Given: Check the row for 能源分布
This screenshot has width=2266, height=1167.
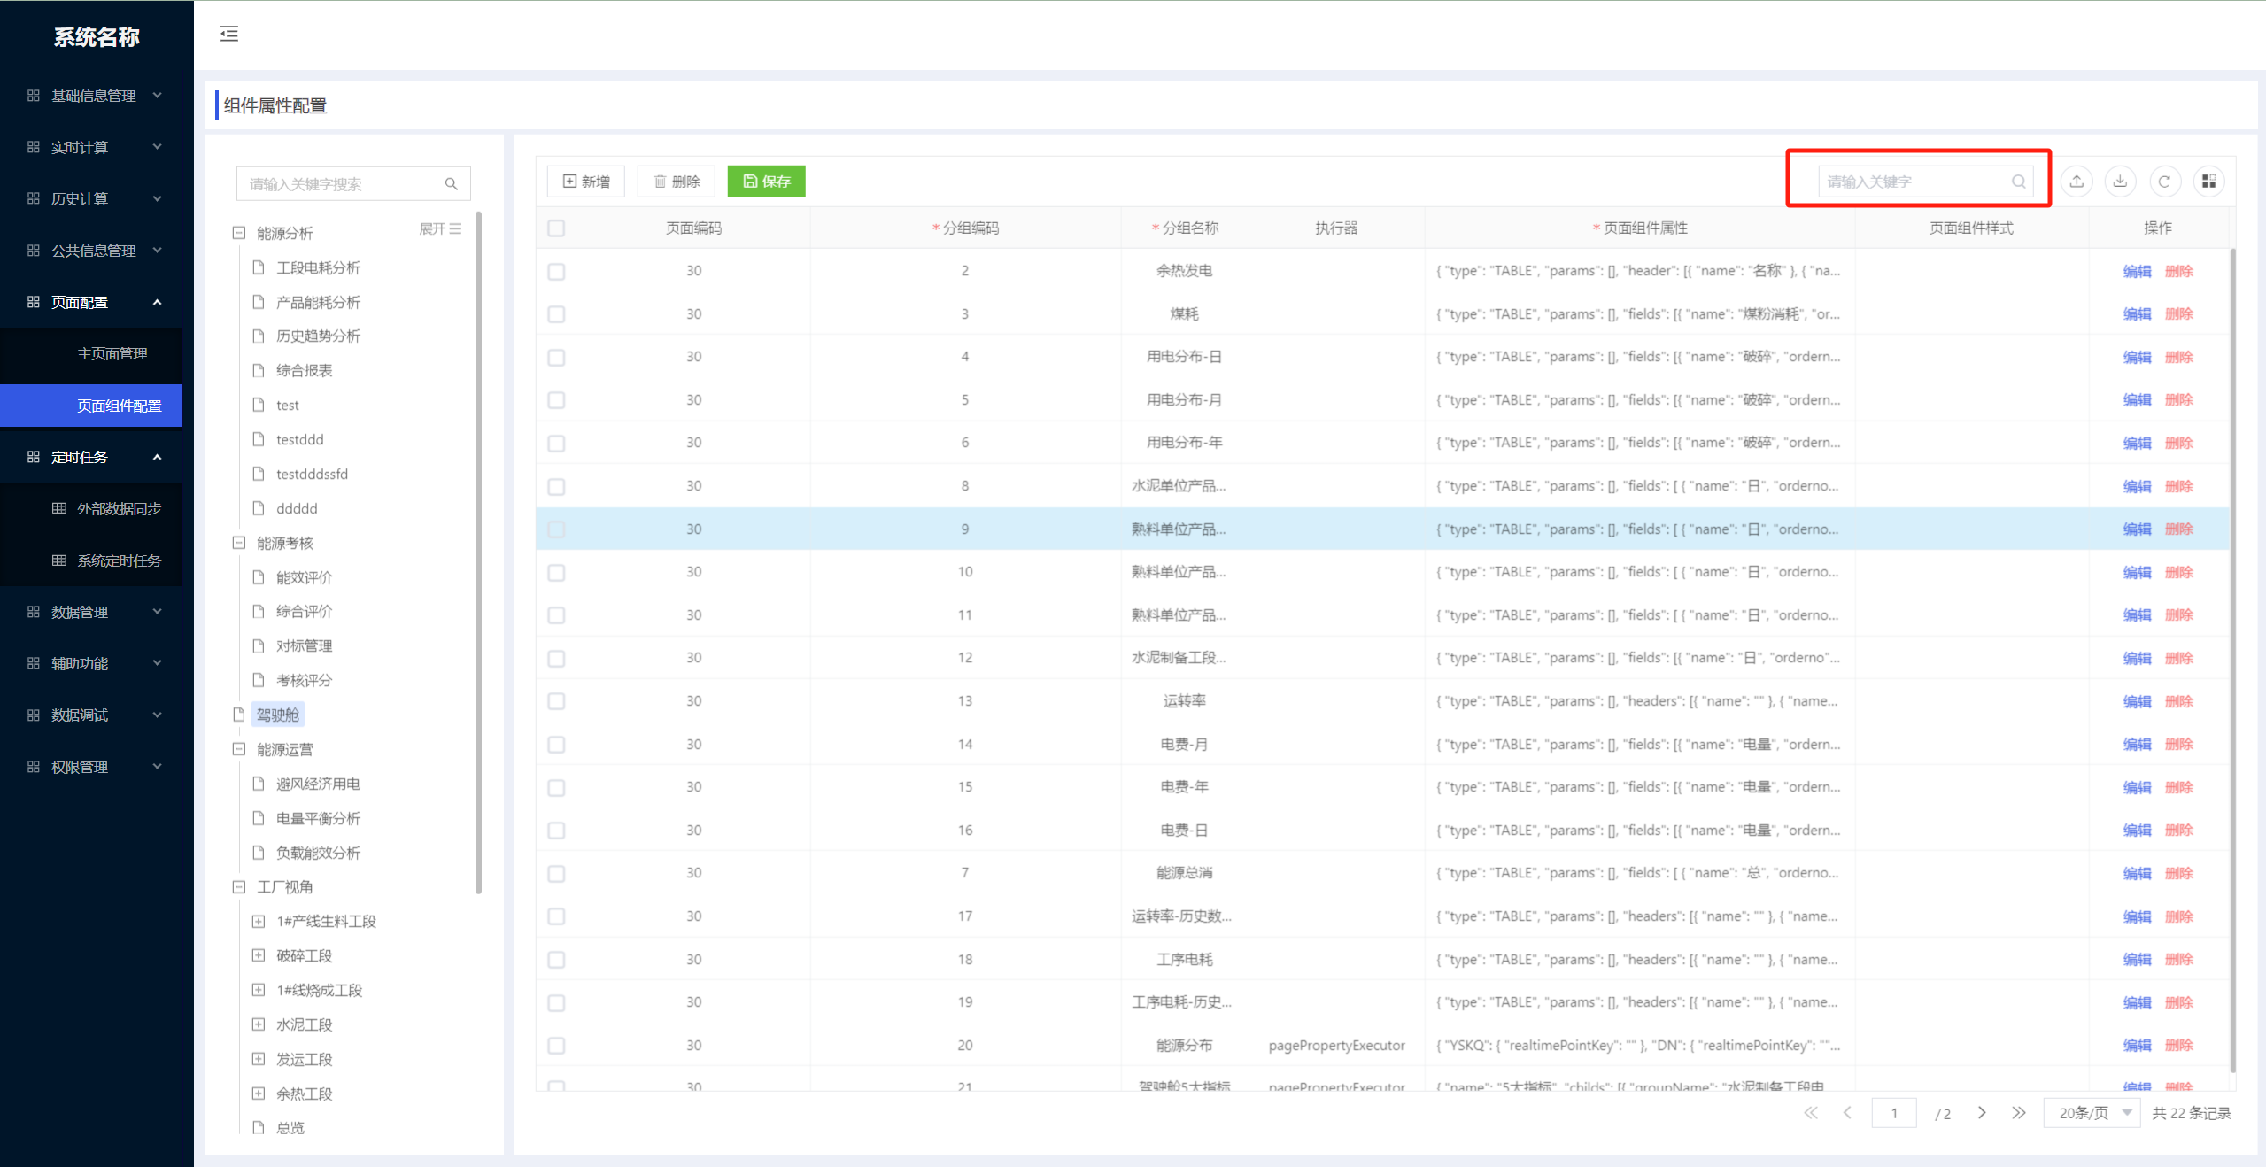Looking at the screenshot, I should point(556,1046).
